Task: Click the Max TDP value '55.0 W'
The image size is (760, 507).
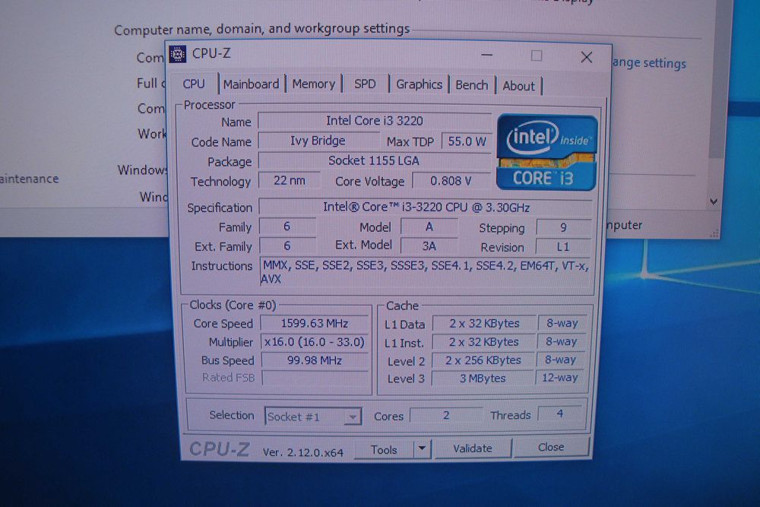Action: point(467,141)
